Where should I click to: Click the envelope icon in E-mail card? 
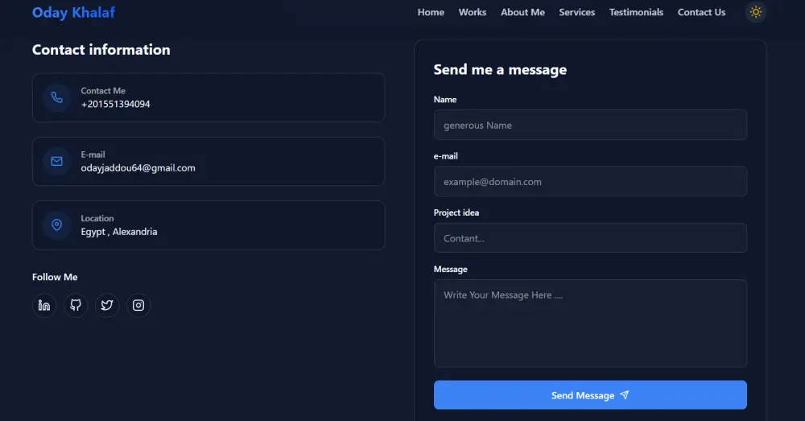[x=57, y=161]
